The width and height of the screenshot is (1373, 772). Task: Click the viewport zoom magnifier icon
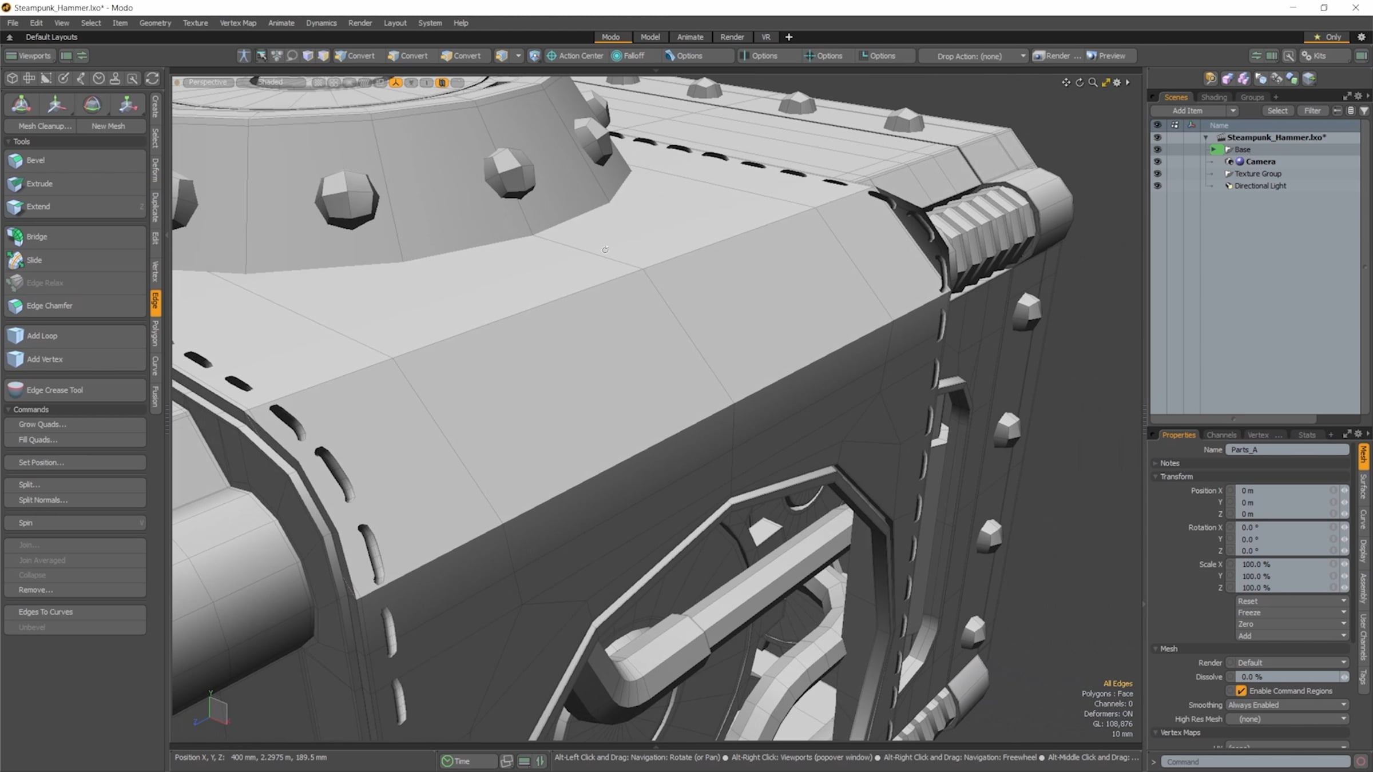pos(1093,82)
